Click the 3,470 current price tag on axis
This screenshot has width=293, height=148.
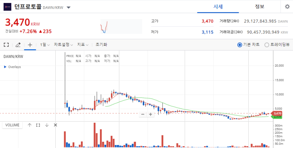[278, 114]
